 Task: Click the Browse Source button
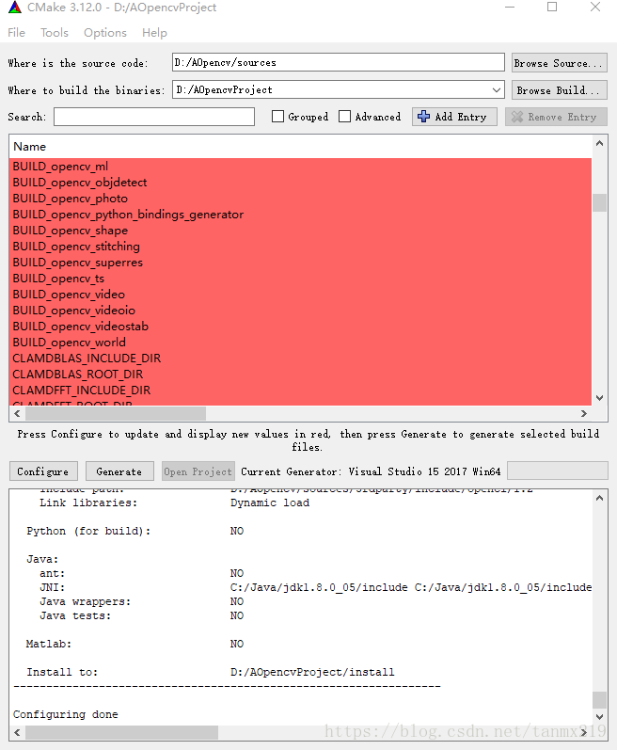pos(560,63)
